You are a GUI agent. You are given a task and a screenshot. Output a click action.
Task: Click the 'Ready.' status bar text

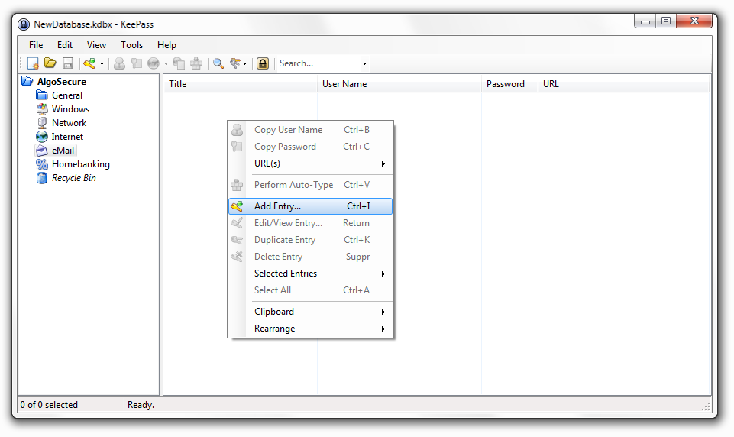click(141, 405)
